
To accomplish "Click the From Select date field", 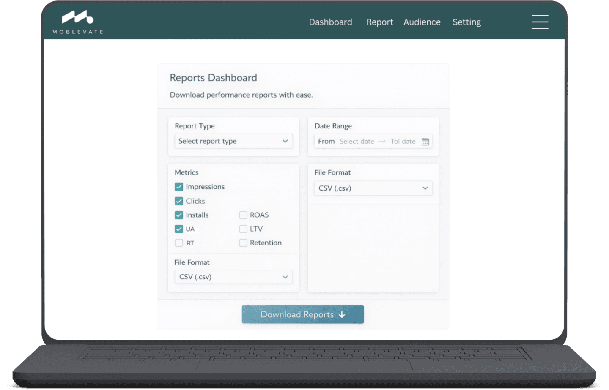I will click(357, 142).
